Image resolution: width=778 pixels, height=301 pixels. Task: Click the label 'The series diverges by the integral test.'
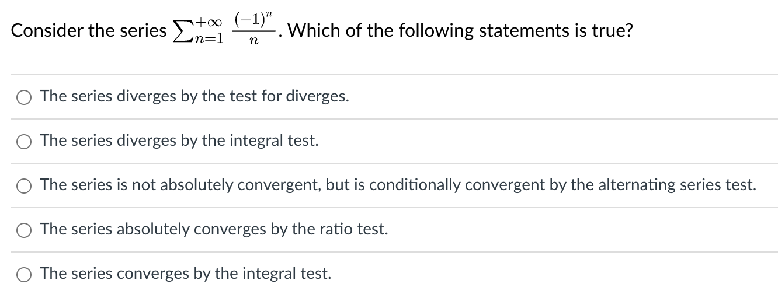coord(179,141)
